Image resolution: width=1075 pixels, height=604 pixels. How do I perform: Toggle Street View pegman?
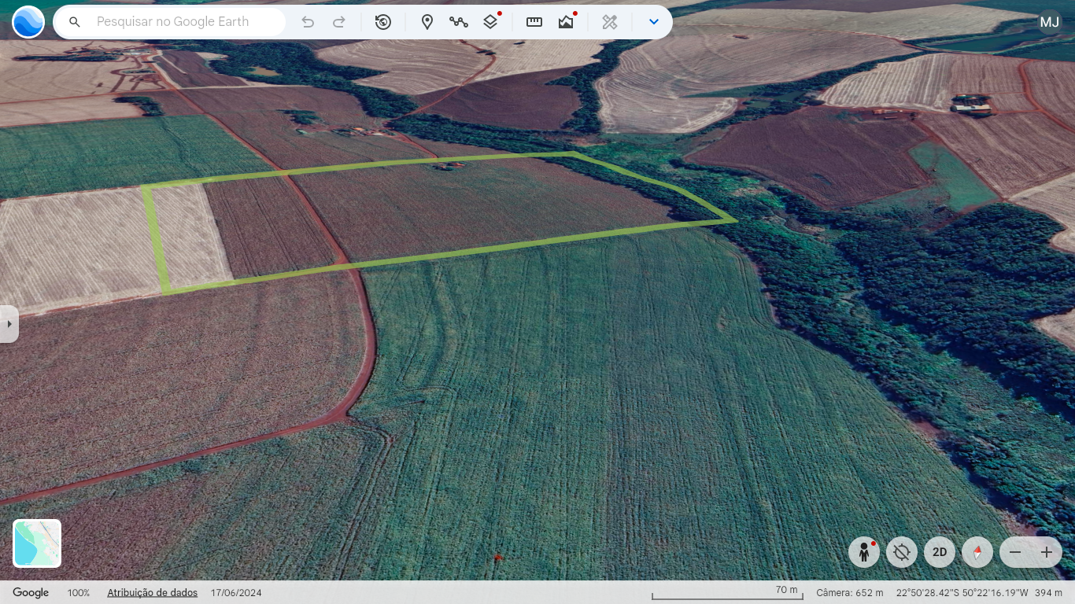pyautogui.click(x=864, y=552)
